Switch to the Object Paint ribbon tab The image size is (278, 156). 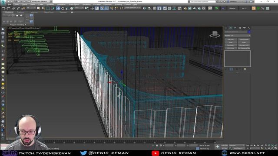[48, 12]
